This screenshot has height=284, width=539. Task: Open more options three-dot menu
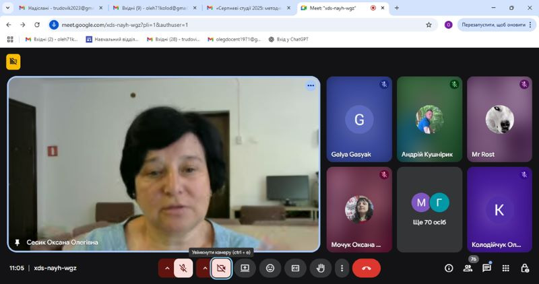pyautogui.click(x=342, y=269)
